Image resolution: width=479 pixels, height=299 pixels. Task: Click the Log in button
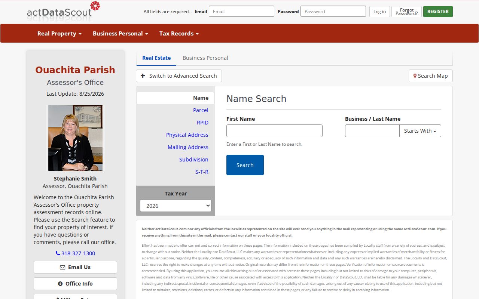point(379,12)
